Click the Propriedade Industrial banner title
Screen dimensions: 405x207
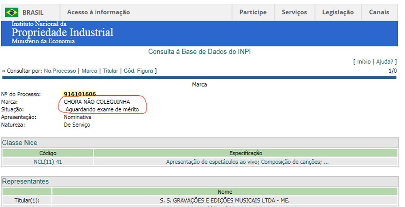[x=62, y=32]
